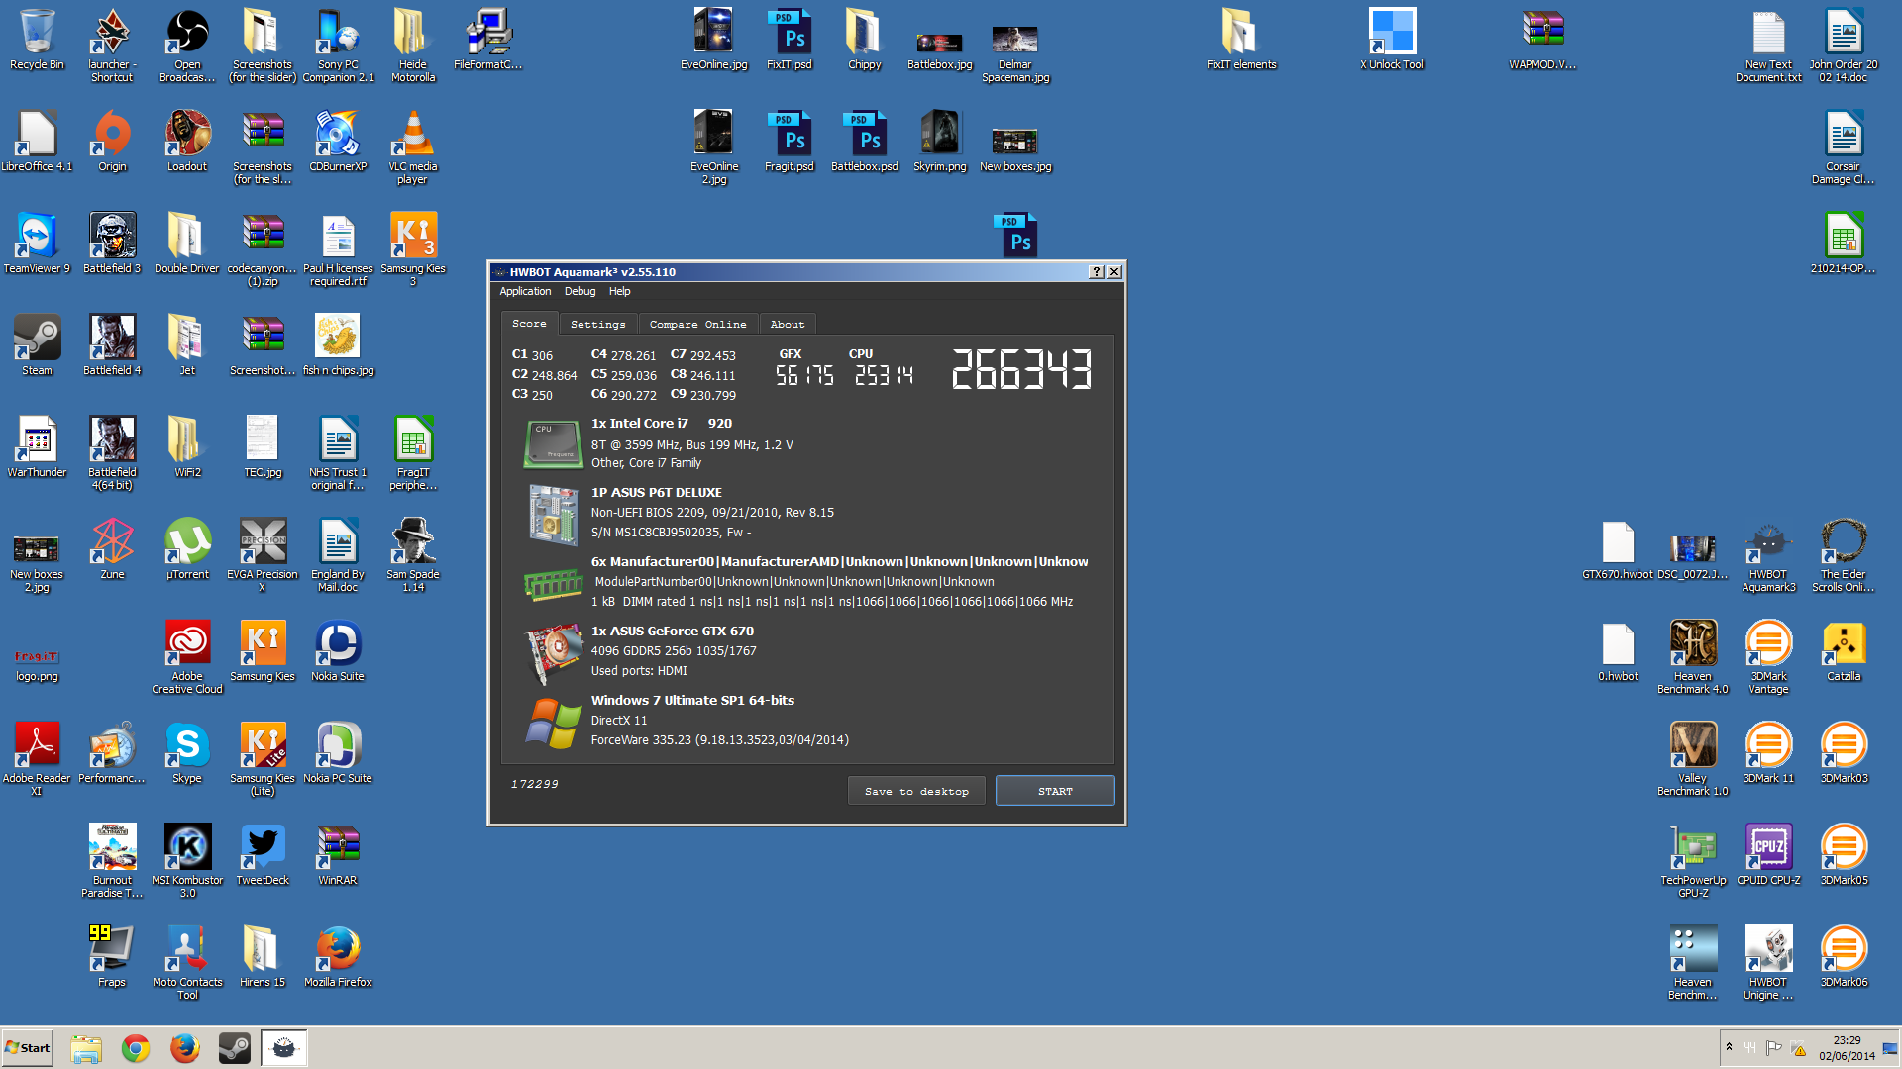Open Steam from the taskbar
Screen dimensions: 1902x1069
tap(235, 1048)
